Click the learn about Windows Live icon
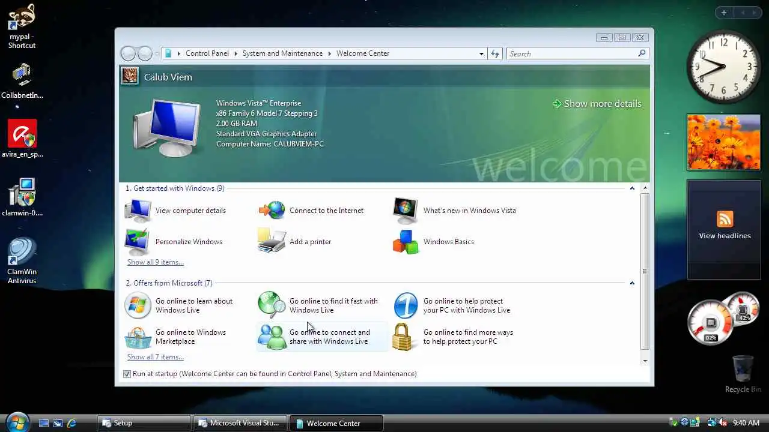Screen dimensions: 769x432 (138, 305)
